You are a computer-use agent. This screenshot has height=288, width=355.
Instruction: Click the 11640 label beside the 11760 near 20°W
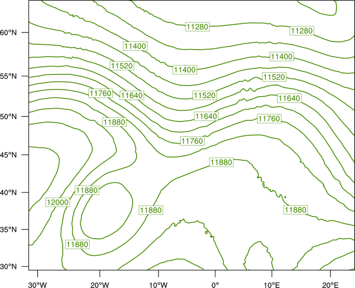(132, 95)
